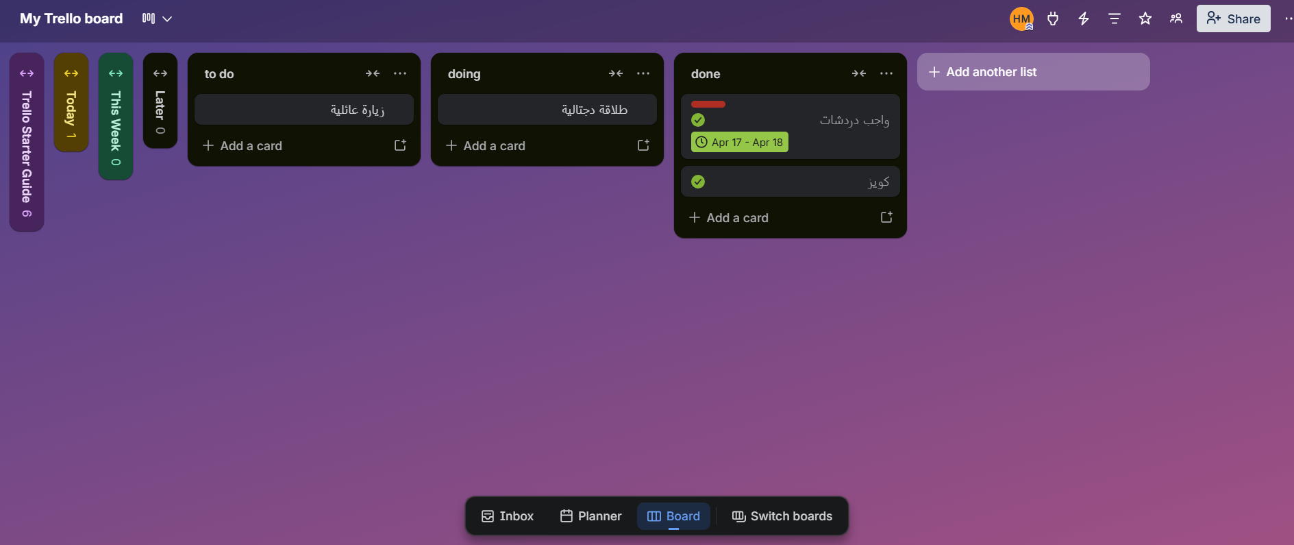This screenshot has height=545, width=1294.
Task: Add a card to the doing list
Action: [x=534, y=145]
